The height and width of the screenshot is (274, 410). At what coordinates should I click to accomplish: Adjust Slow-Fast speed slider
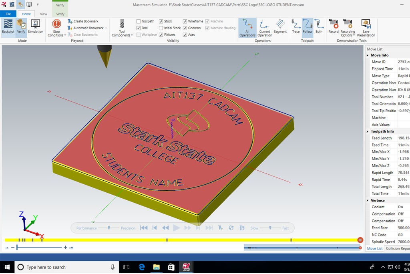[x=270, y=228]
